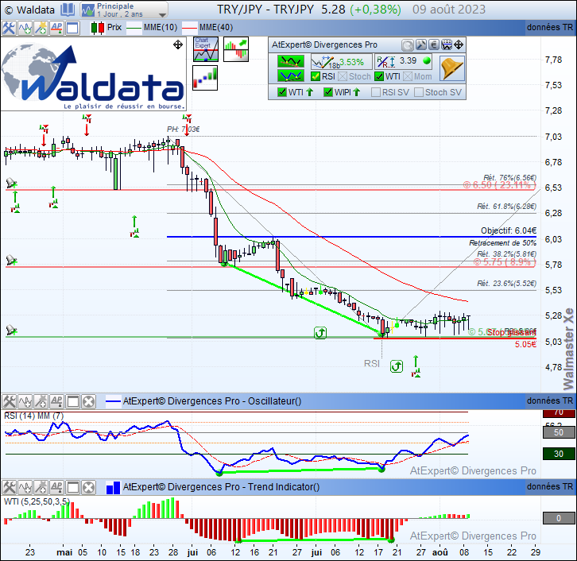The width and height of the screenshot is (577, 561).
Task: Toggle bullish divergence button with blue zigzag
Action: [291, 75]
